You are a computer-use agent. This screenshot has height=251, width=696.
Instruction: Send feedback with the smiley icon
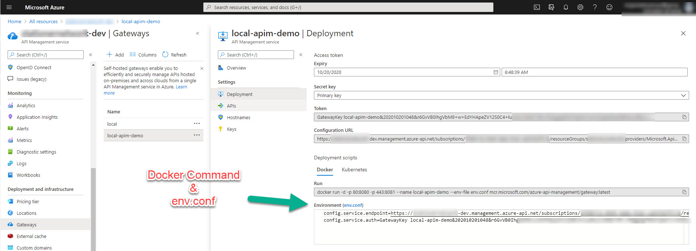[609, 7]
